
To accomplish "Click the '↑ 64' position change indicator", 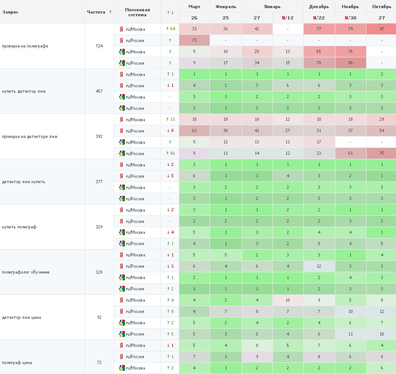I will [170, 29].
